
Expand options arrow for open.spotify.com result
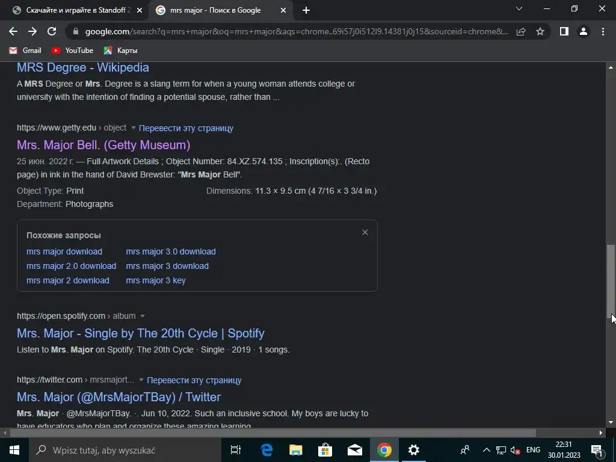[142, 316]
